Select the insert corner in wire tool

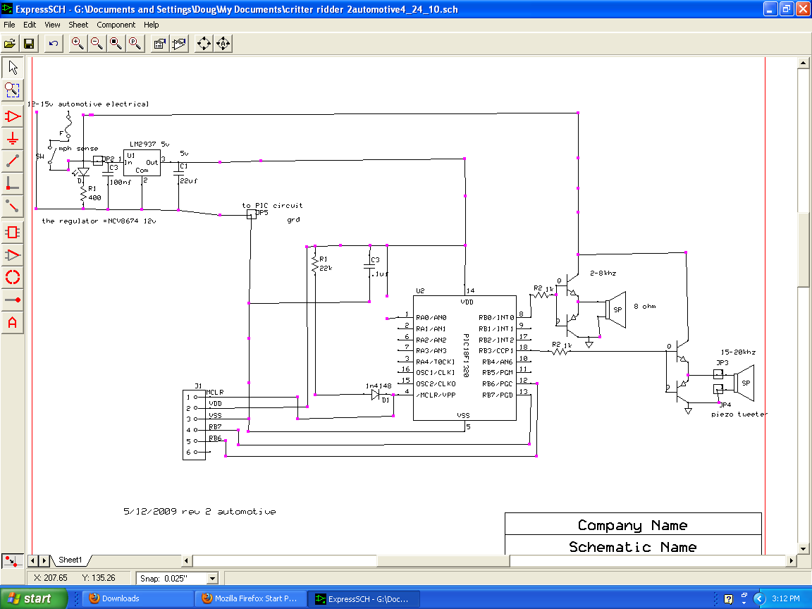click(x=13, y=183)
